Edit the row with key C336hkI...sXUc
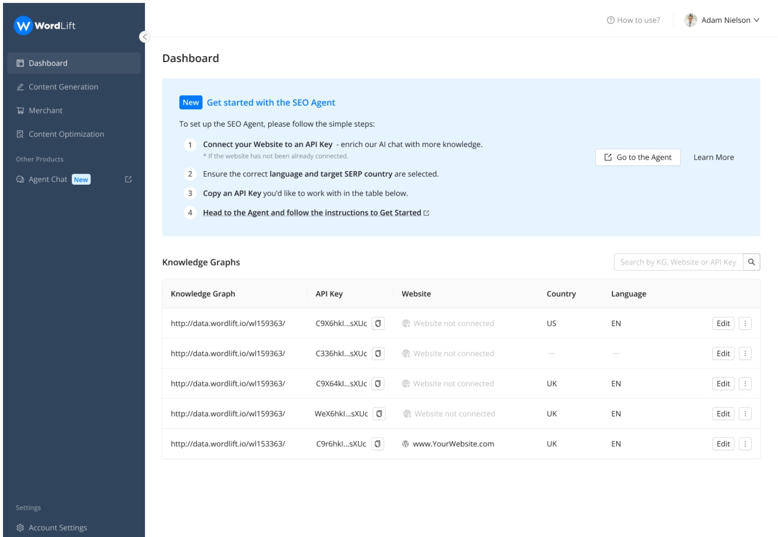The width and height of the screenshot is (778, 537). 723,353
